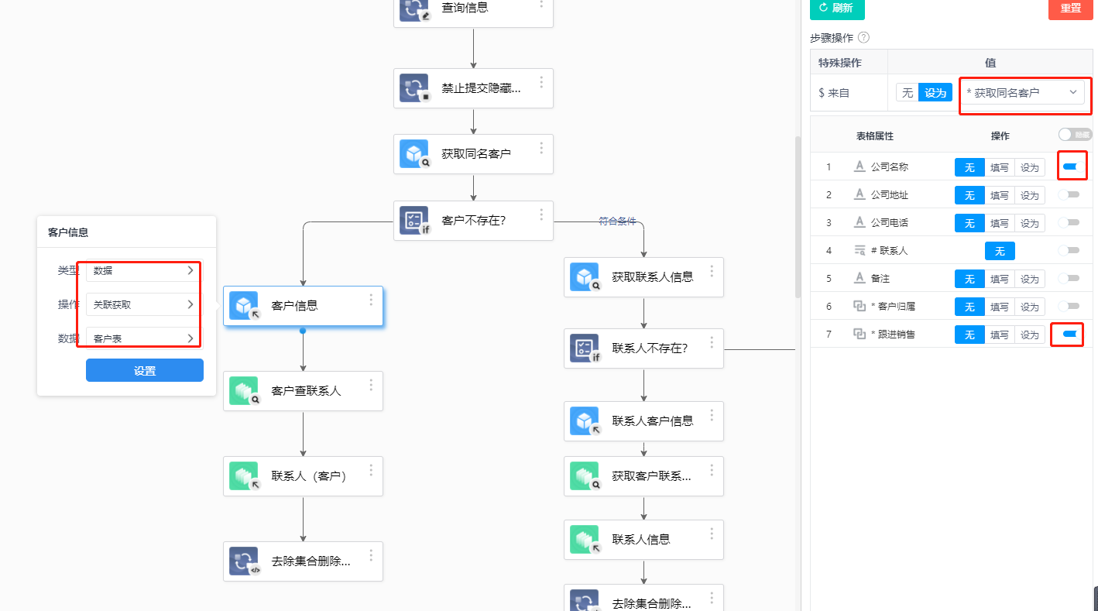
Task: Toggle the 跟进销售 row switch
Action: [1069, 334]
